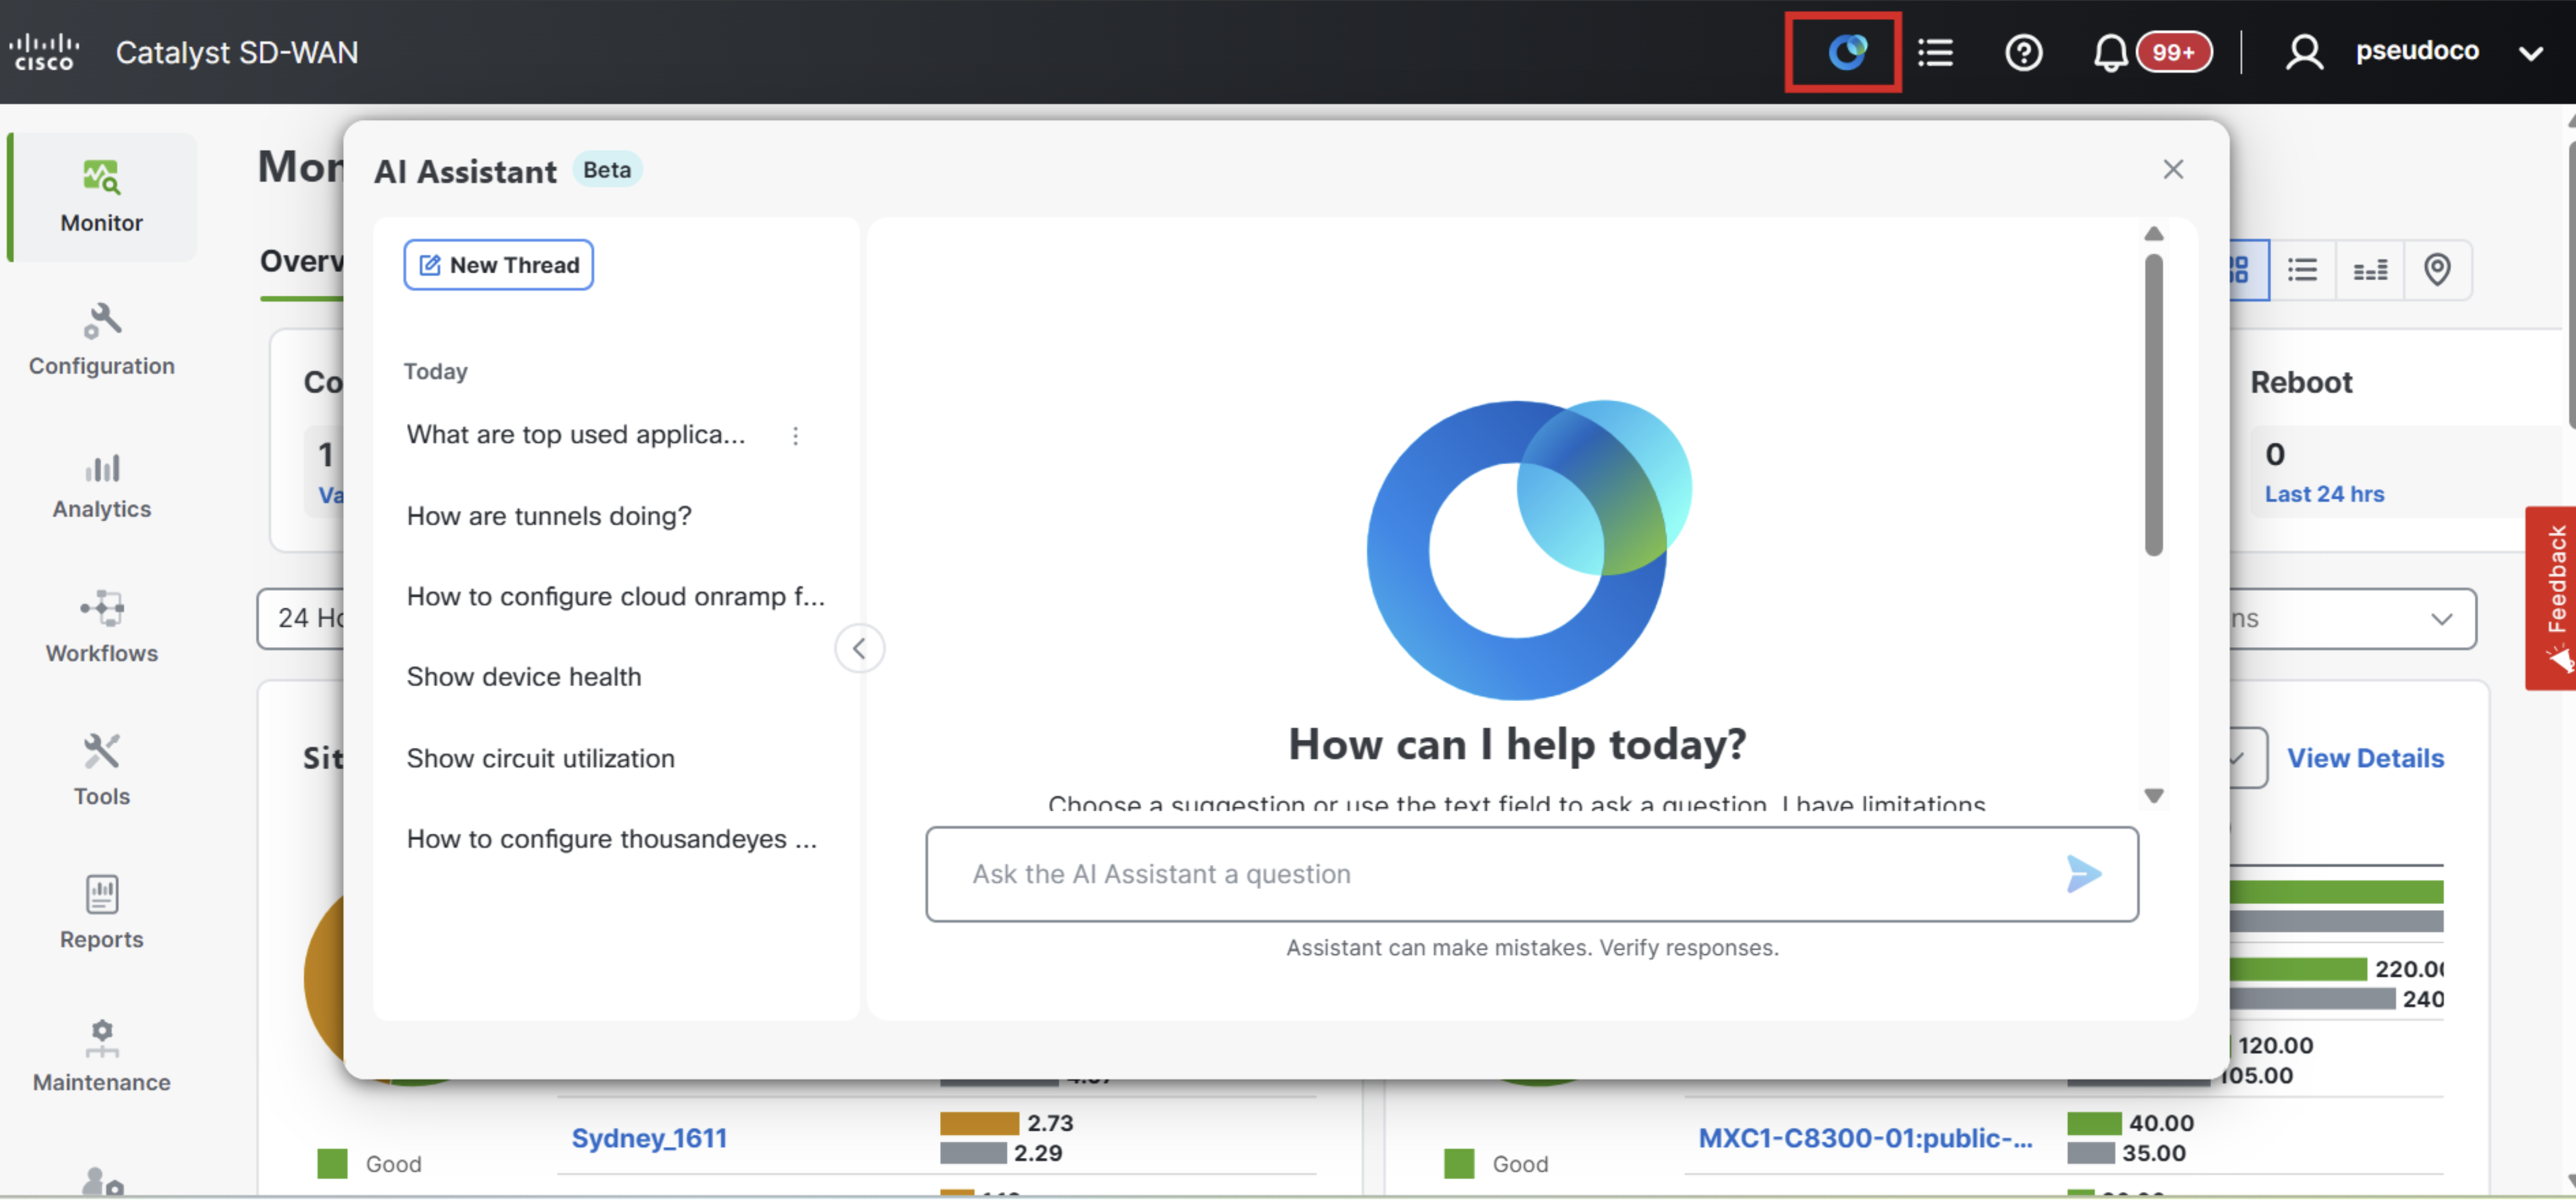Open thread 'What are top used applica...'
The height and width of the screenshot is (1201, 2576).
(x=576, y=435)
